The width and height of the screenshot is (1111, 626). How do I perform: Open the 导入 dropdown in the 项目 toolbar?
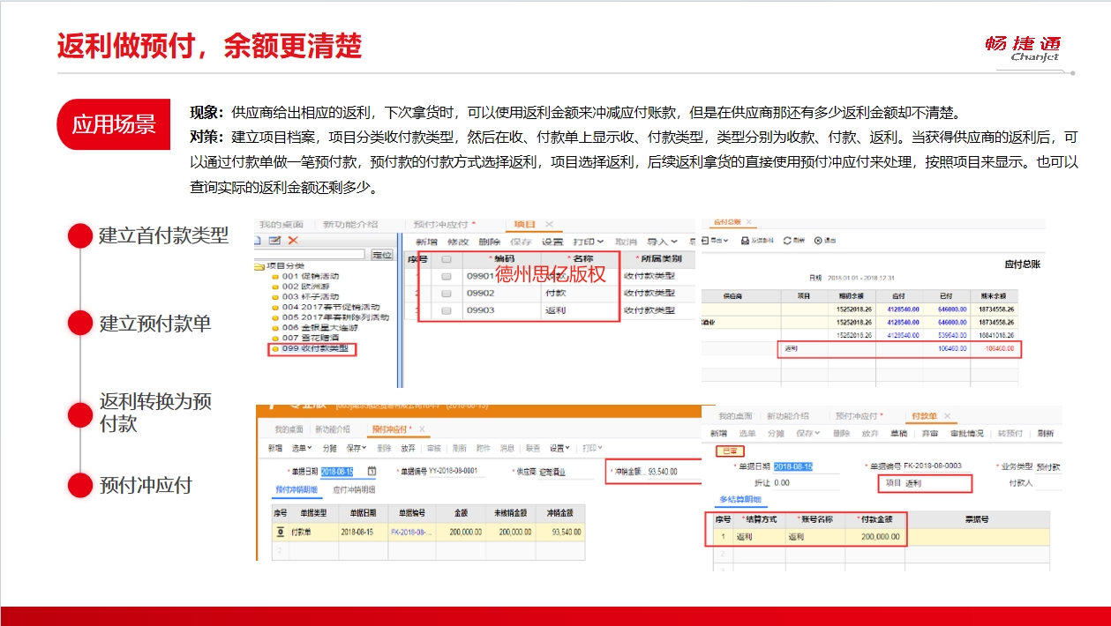click(662, 242)
